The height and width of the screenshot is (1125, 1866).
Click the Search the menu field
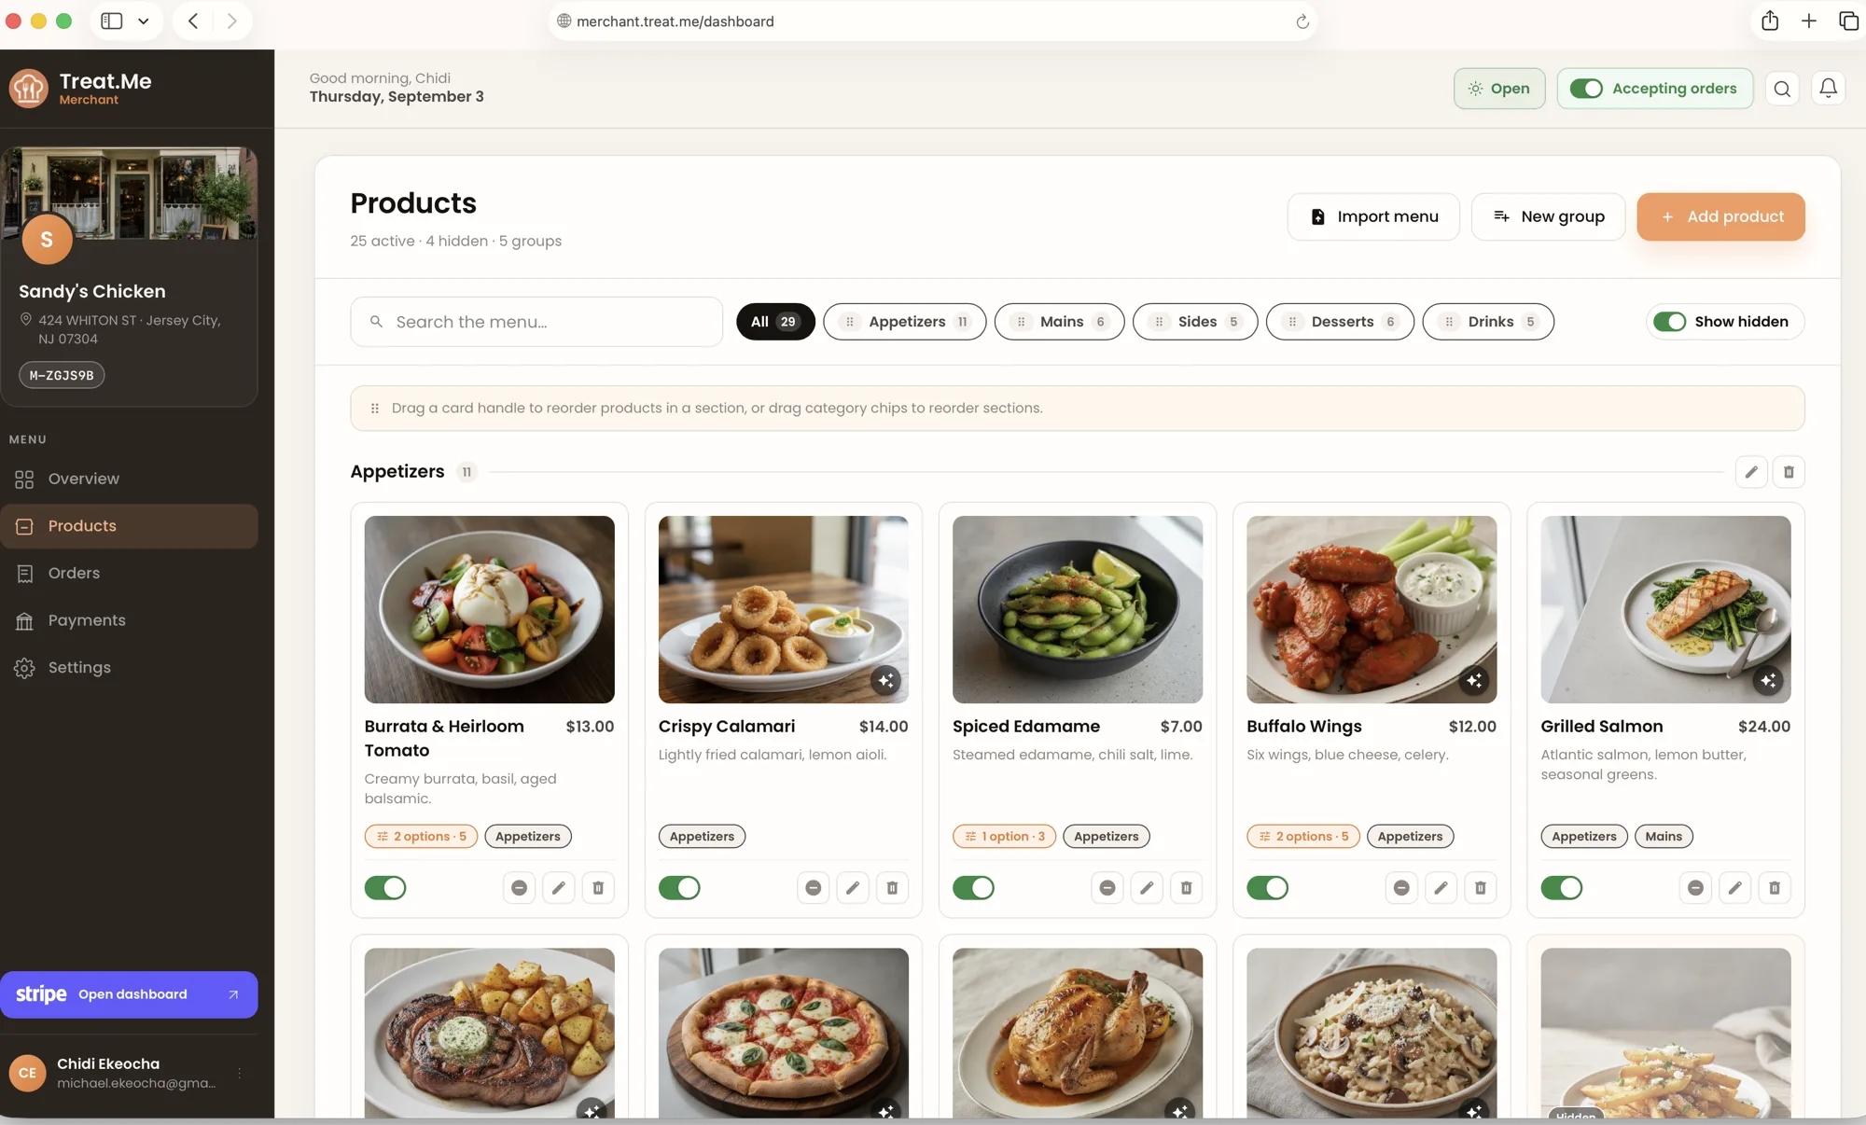pos(536,322)
